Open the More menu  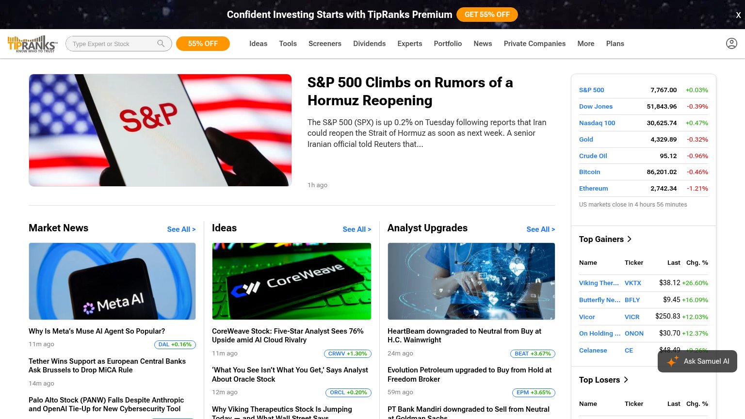coord(586,44)
